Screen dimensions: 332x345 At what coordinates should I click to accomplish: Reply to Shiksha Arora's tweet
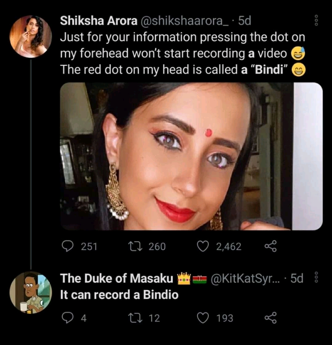tap(67, 246)
